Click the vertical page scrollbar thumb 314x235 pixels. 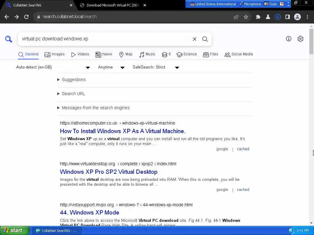click(311, 41)
